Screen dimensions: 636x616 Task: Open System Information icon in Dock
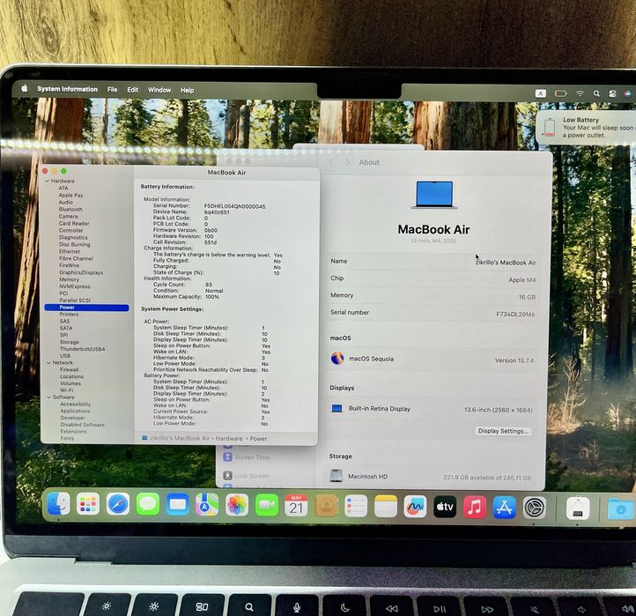coord(578,508)
